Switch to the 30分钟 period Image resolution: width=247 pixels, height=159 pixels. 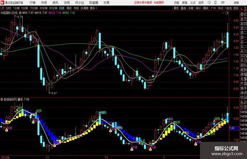(43, 8)
